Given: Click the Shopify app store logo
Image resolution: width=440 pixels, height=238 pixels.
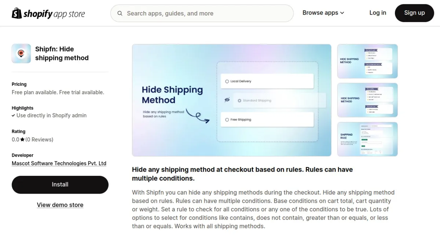Looking at the screenshot, I should [x=48, y=13].
